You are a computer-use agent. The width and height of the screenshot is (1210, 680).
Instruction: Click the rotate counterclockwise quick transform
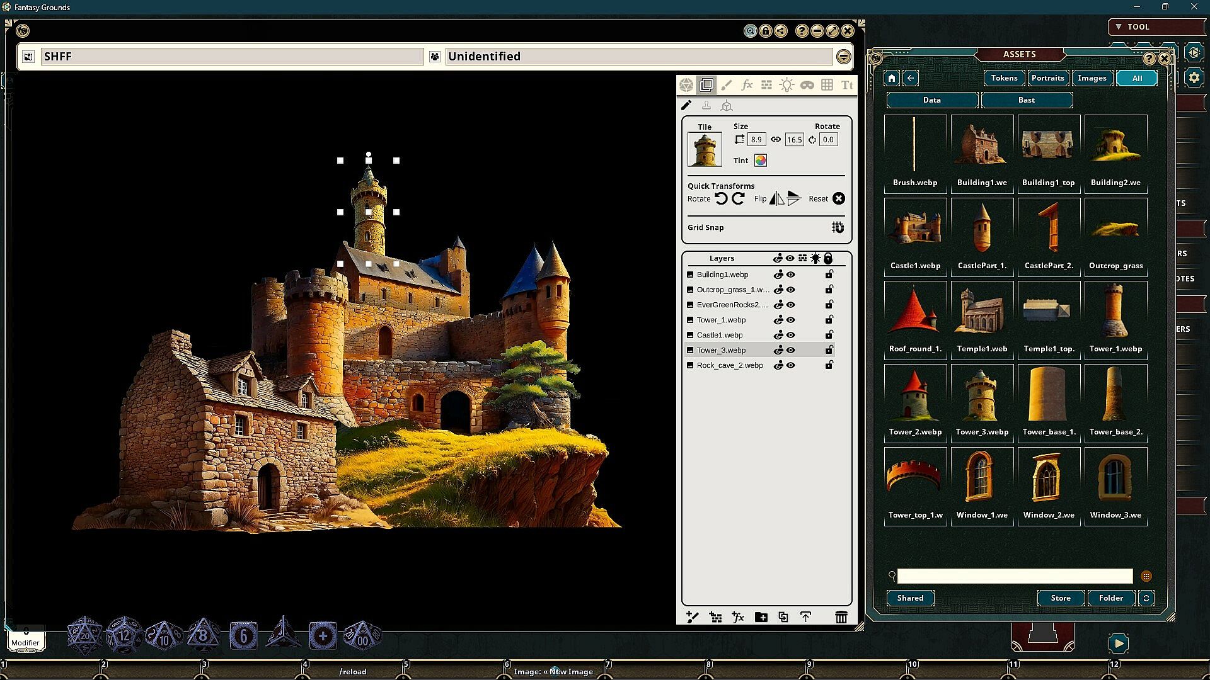(x=721, y=199)
